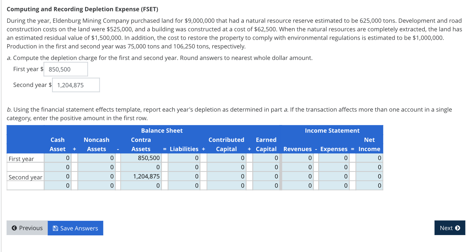The height and width of the screenshot is (252, 470).
Task: Select Second year Expenses cell
Action: pyautogui.click(x=334, y=177)
